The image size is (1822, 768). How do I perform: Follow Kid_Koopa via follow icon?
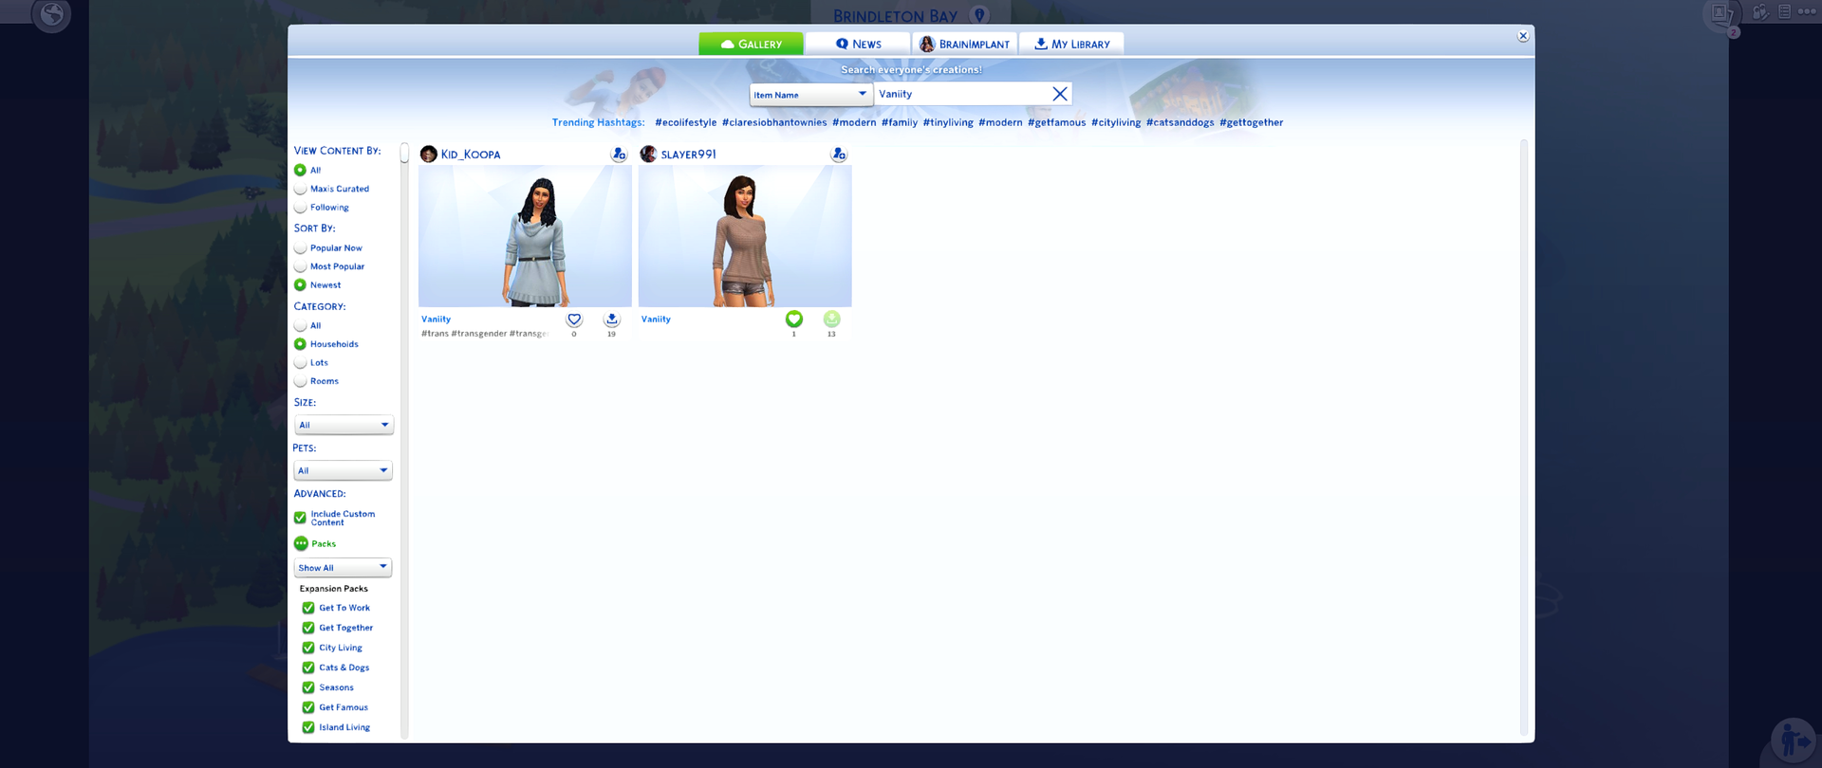click(619, 154)
